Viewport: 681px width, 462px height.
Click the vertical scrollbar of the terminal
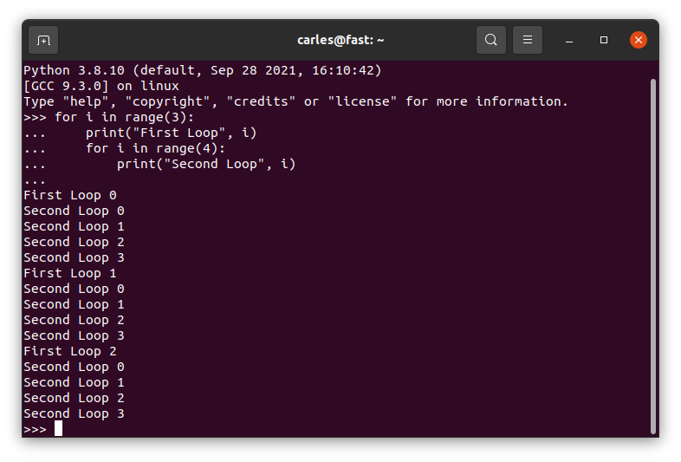[x=652, y=257]
